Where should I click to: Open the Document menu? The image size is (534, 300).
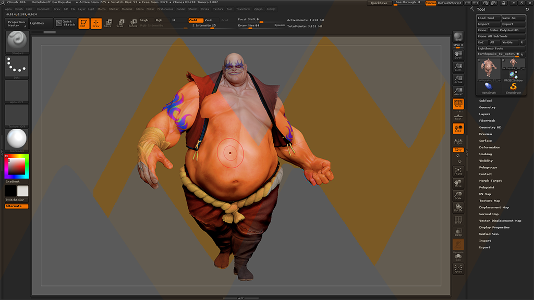click(x=43, y=9)
